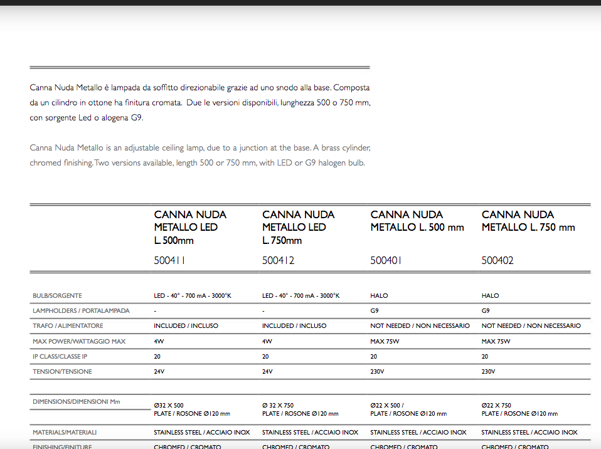The width and height of the screenshot is (601, 449).
Task: Click the BULB/SORGENTE row label
Action: tap(57, 296)
